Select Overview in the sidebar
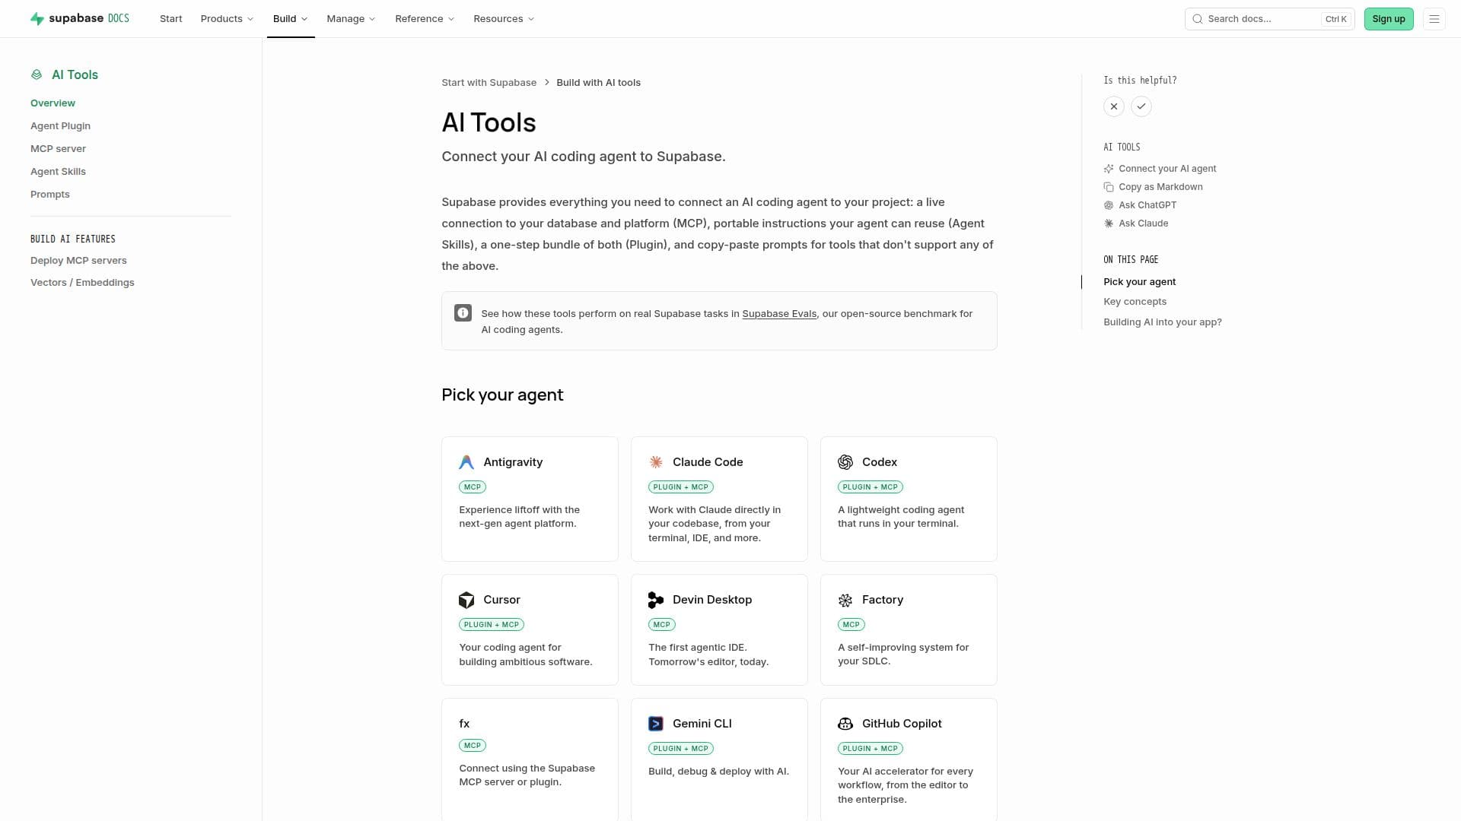This screenshot has width=1461, height=821. (x=53, y=103)
